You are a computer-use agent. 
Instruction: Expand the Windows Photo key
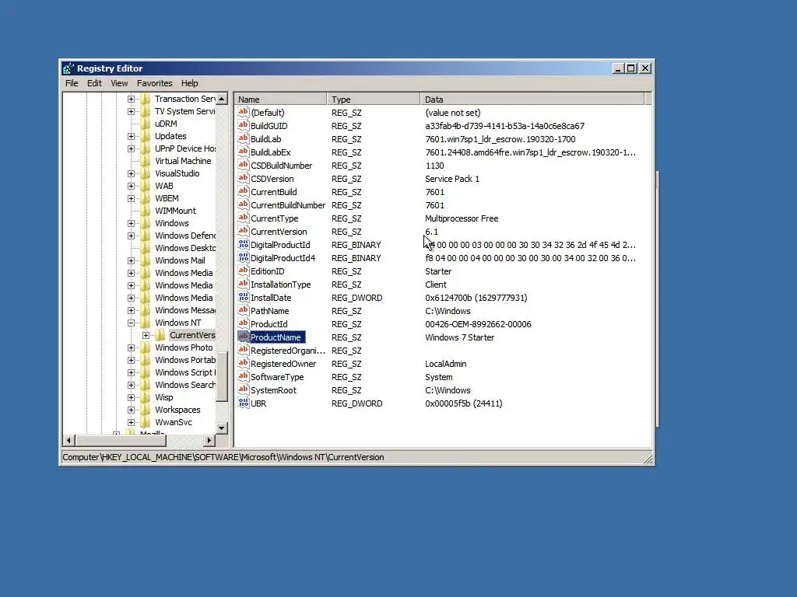(131, 347)
